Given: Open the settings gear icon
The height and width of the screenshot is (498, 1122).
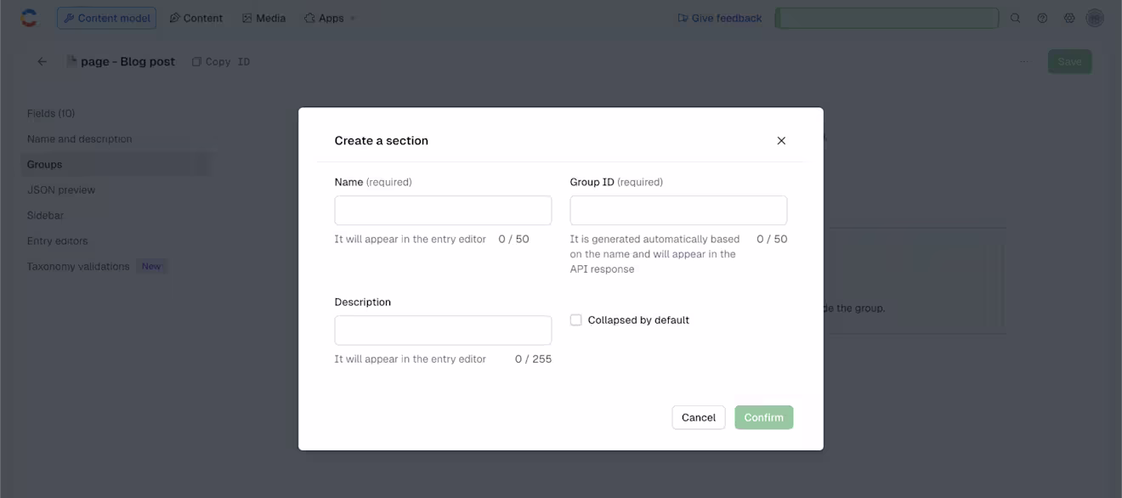Looking at the screenshot, I should tap(1069, 18).
